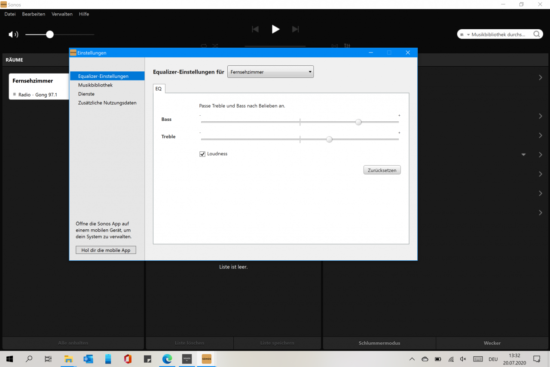Click the Schlummermodus button

[x=379, y=343]
